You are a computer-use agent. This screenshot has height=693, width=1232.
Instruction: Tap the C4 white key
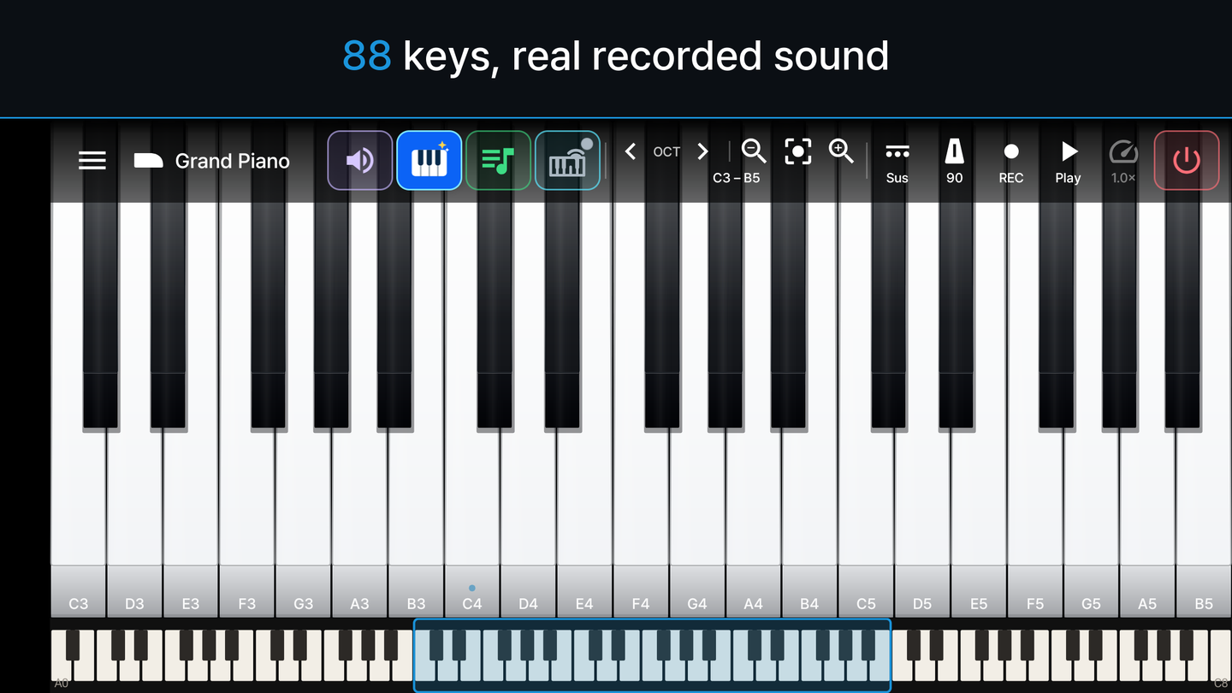coord(472,513)
